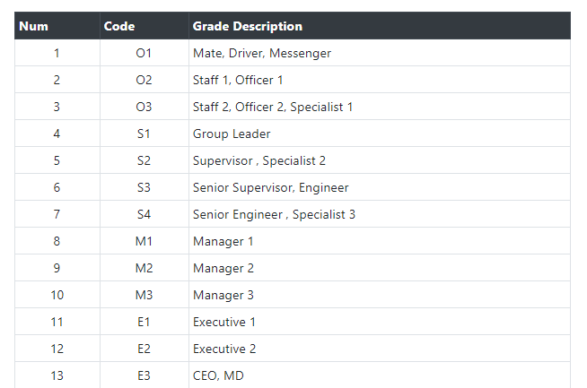Select the Group Leader description

pos(232,134)
